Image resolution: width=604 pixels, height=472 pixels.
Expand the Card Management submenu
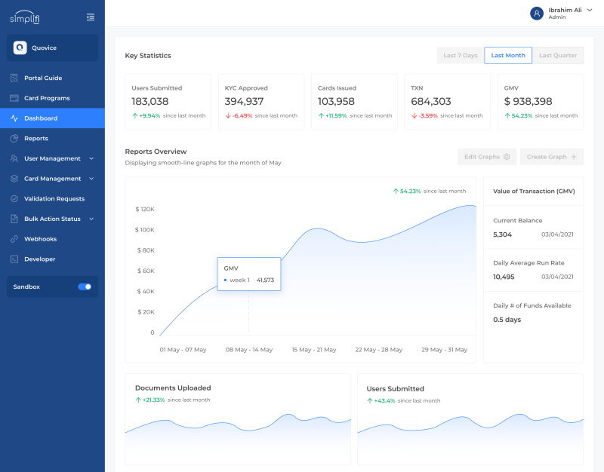pos(91,179)
